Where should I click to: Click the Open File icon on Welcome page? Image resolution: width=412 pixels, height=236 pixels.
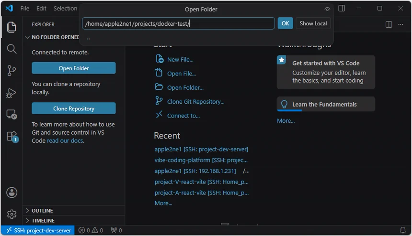click(159, 73)
